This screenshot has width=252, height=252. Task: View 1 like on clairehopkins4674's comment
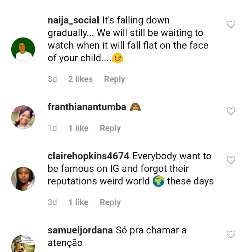click(x=78, y=202)
